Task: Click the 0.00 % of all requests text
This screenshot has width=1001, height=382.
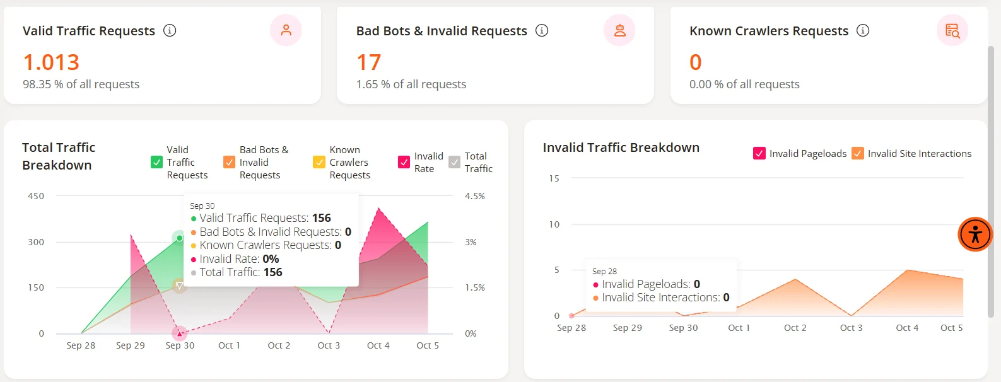Action: (x=744, y=84)
